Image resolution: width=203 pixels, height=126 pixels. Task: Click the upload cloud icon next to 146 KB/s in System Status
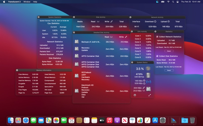(144, 81)
